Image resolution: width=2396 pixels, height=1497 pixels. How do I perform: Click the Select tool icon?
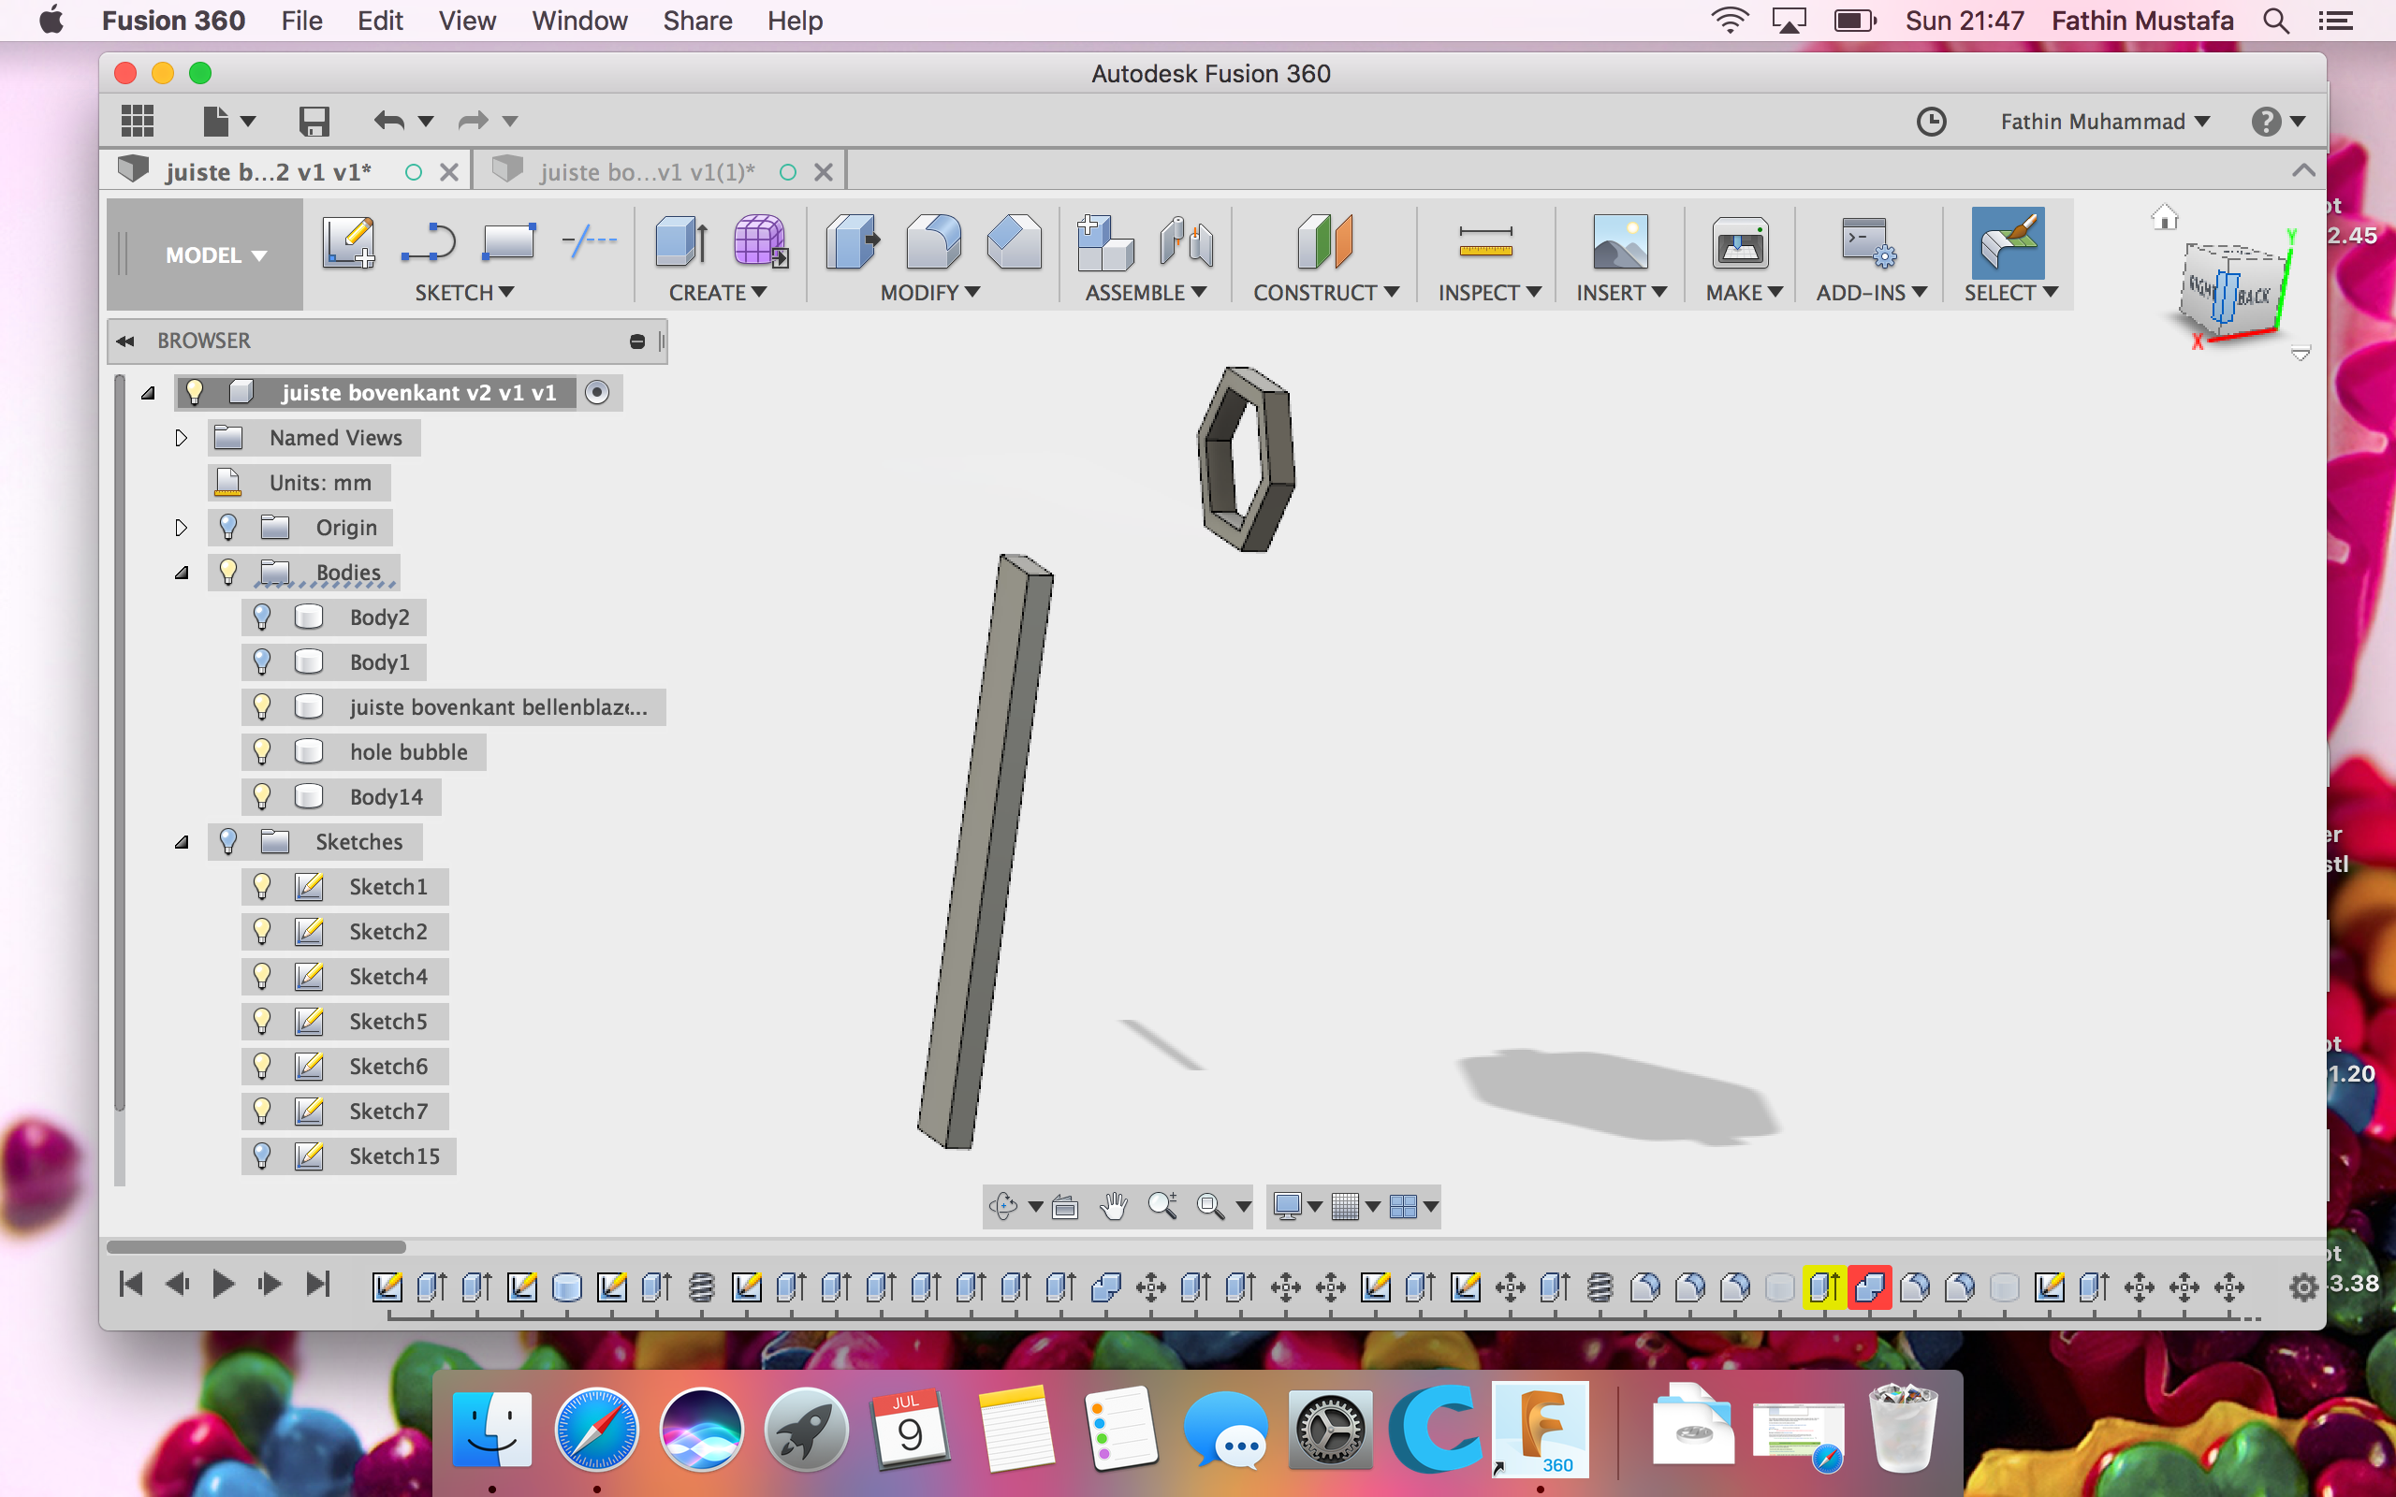2007,242
